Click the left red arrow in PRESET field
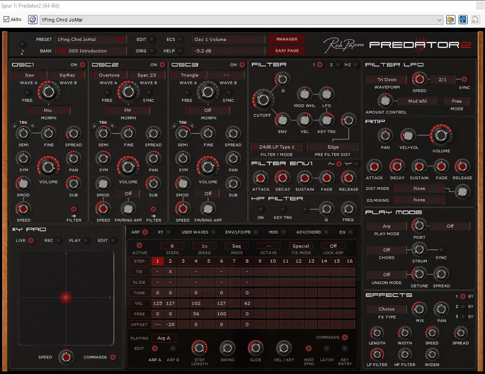The width and height of the screenshot is (485, 374). point(119,39)
